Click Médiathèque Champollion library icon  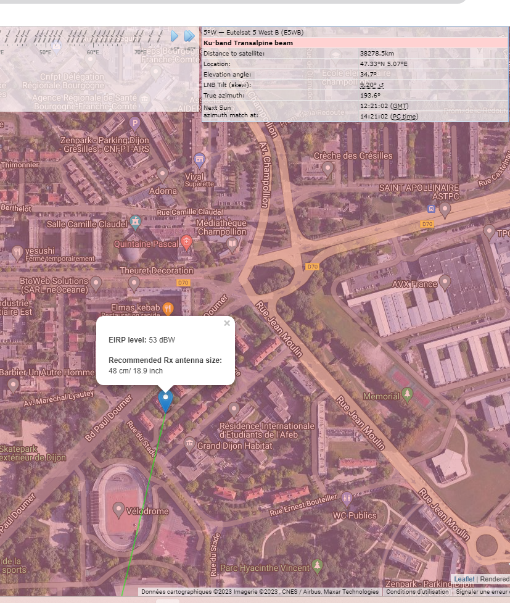click(x=232, y=244)
